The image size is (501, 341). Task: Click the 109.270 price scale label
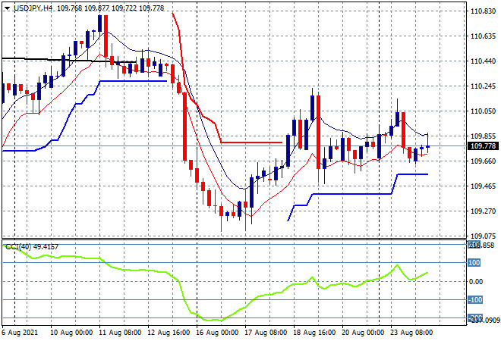[x=483, y=211]
